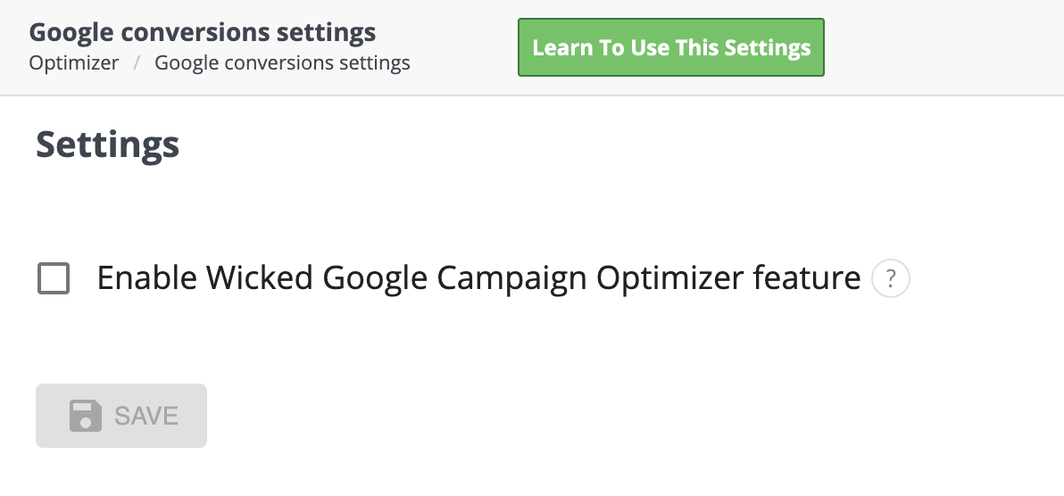Viewport: 1064px width, 496px height.
Task: Click the floppy disk icon on Save
Action: (x=86, y=416)
